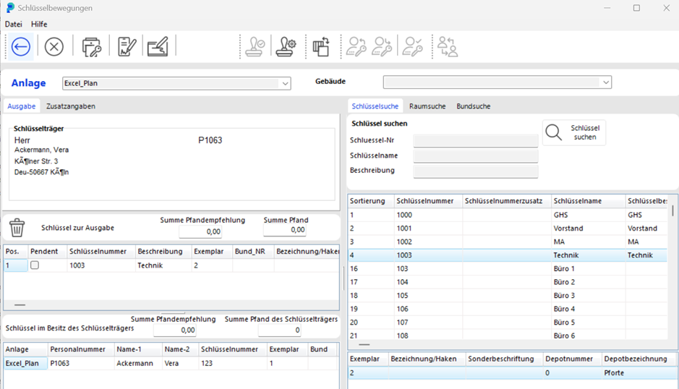Open the Datei menu
Screen dimensions: 679x389
pyautogui.click(x=13, y=25)
